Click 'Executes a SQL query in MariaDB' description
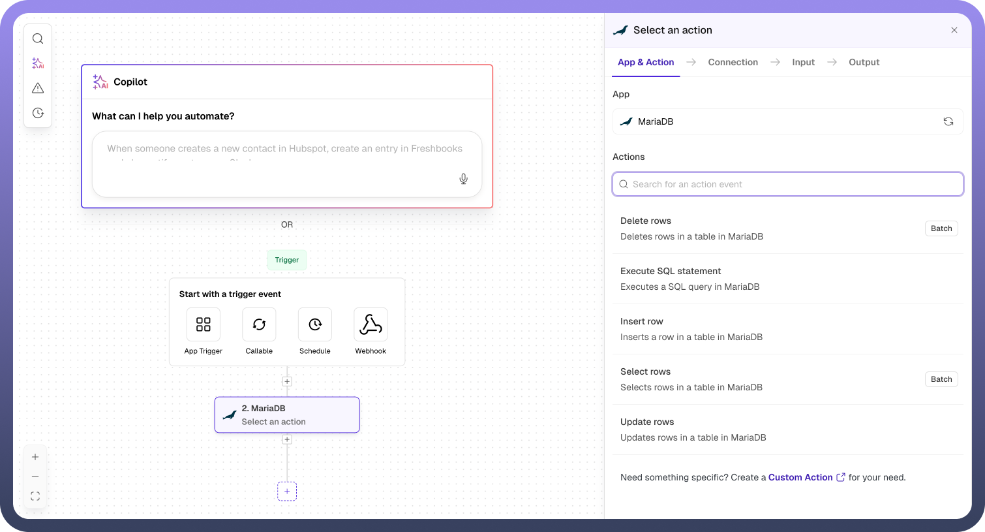 [689, 287]
